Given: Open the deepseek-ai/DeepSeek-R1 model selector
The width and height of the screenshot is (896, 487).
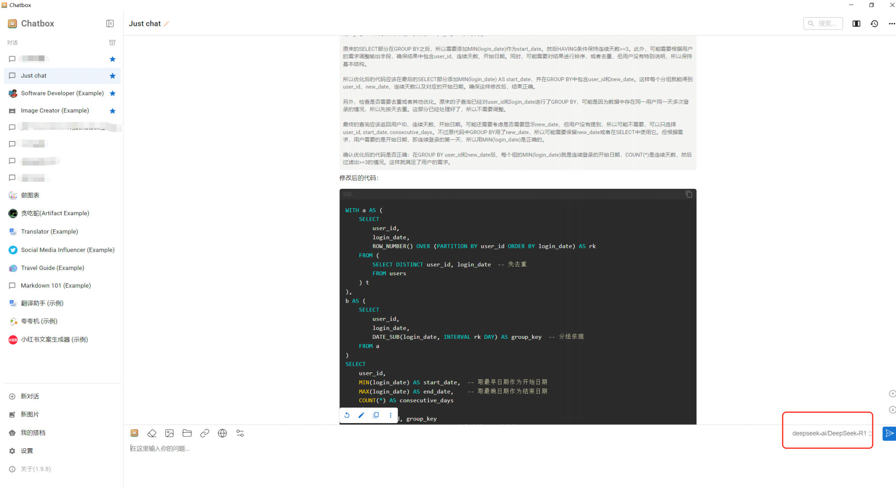Looking at the screenshot, I should pyautogui.click(x=832, y=433).
